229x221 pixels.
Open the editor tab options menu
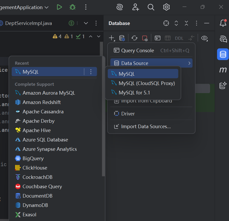tap(96, 23)
